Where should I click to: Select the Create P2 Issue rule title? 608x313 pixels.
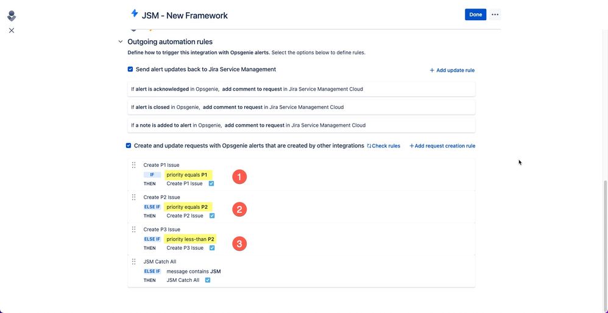tap(161, 197)
